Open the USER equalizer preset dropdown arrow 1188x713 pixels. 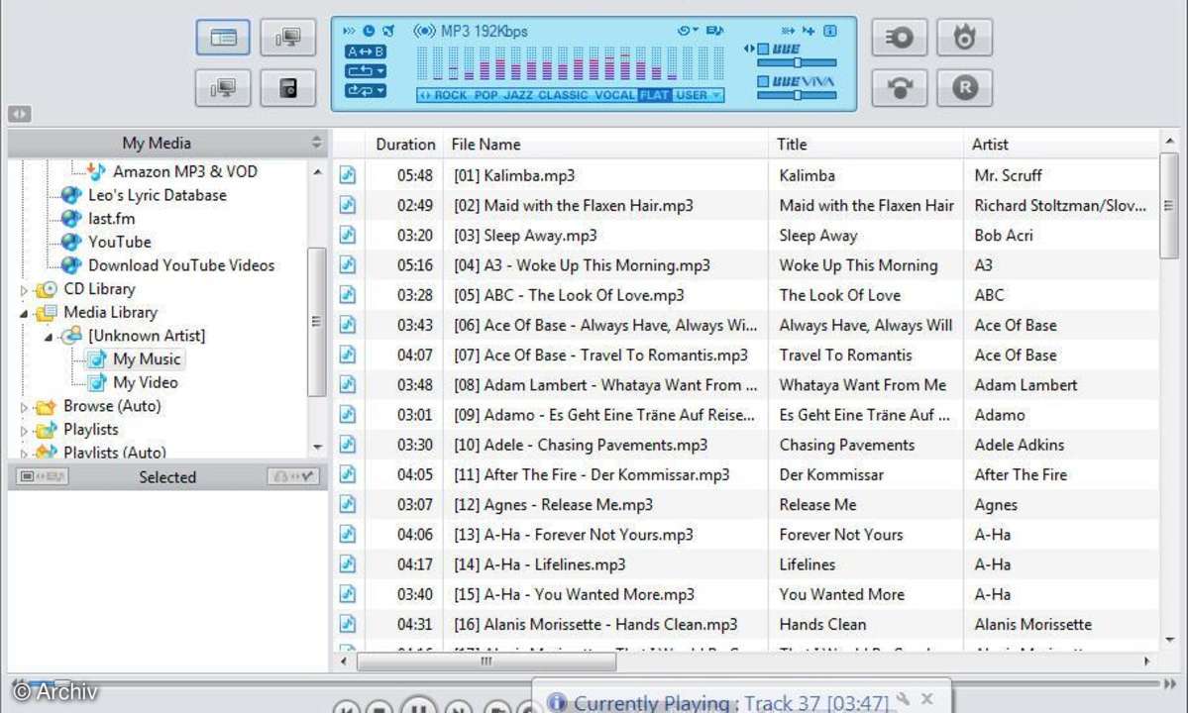tap(716, 95)
